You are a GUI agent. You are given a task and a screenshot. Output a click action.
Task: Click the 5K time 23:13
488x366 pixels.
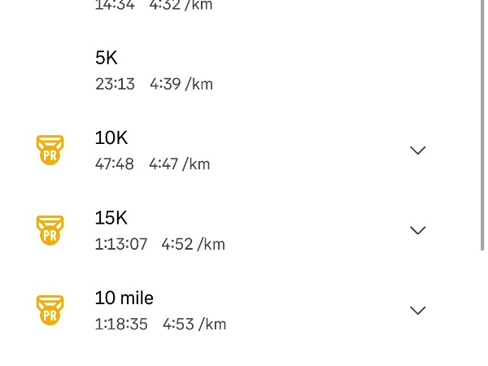pos(115,84)
